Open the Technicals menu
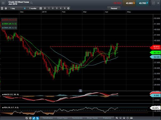Screen dimensions: 161x120 [x=77, y=118]
